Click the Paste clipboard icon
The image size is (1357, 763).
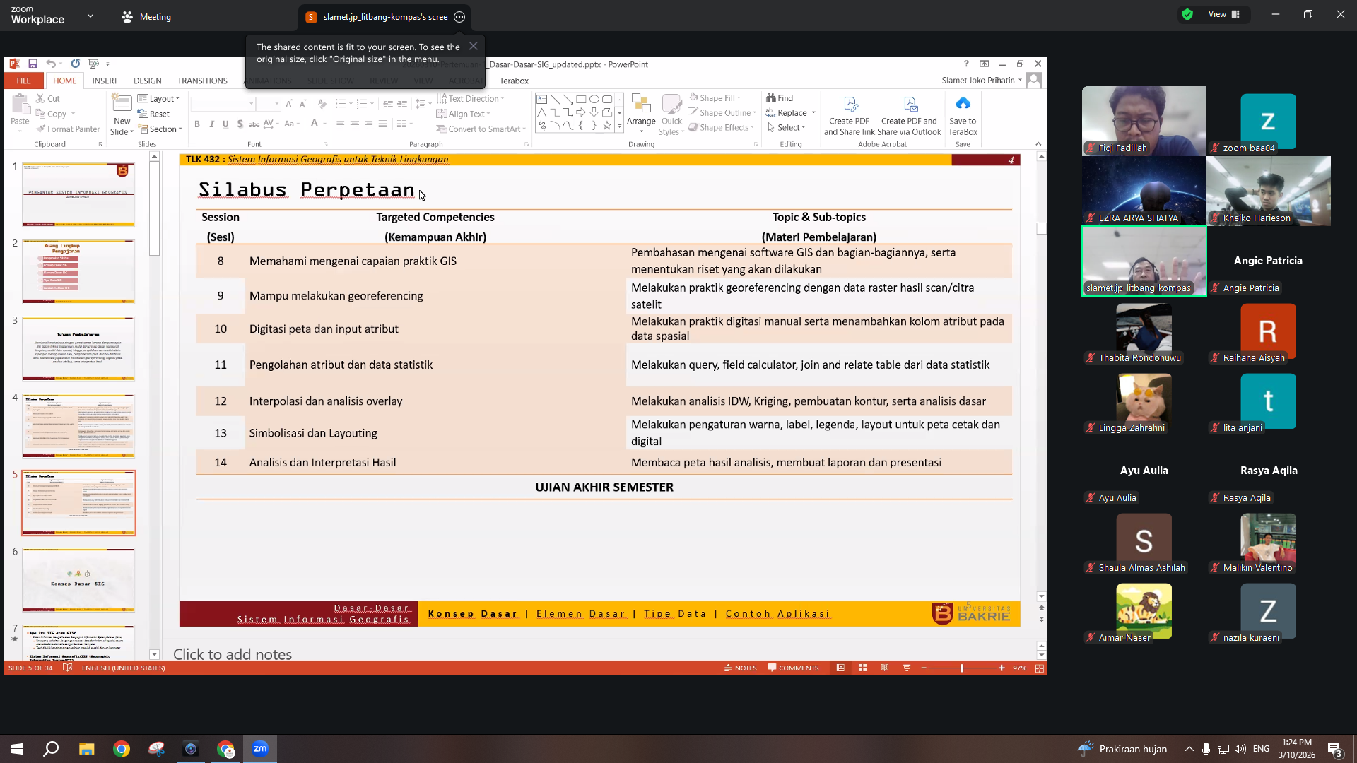click(x=20, y=106)
